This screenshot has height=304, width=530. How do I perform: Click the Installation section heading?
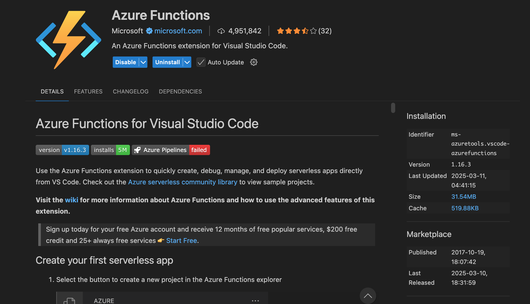coord(426,116)
